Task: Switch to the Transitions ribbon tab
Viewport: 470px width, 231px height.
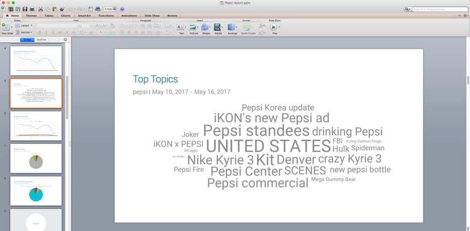Action: coord(106,16)
